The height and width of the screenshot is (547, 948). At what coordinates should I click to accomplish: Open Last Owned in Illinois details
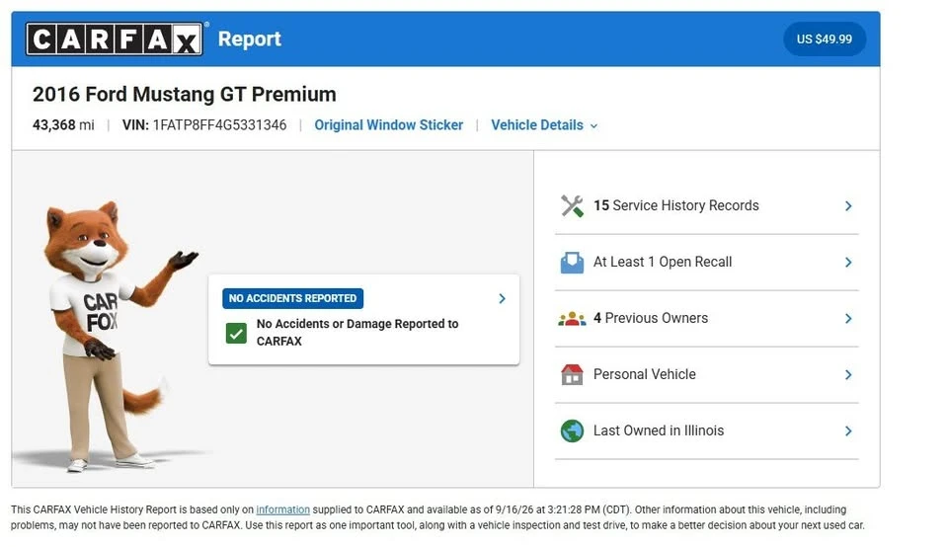pyautogui.click(x=706, y=430)
